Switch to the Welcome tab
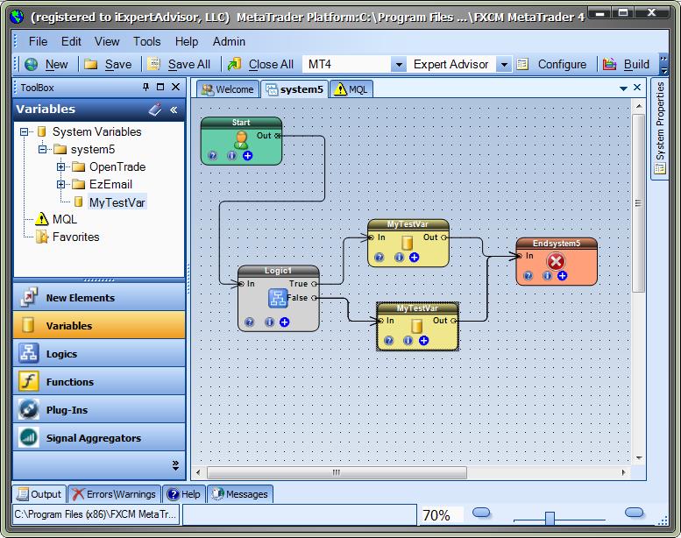This screenshot has width=681, height=538. (x=228, y=89)
